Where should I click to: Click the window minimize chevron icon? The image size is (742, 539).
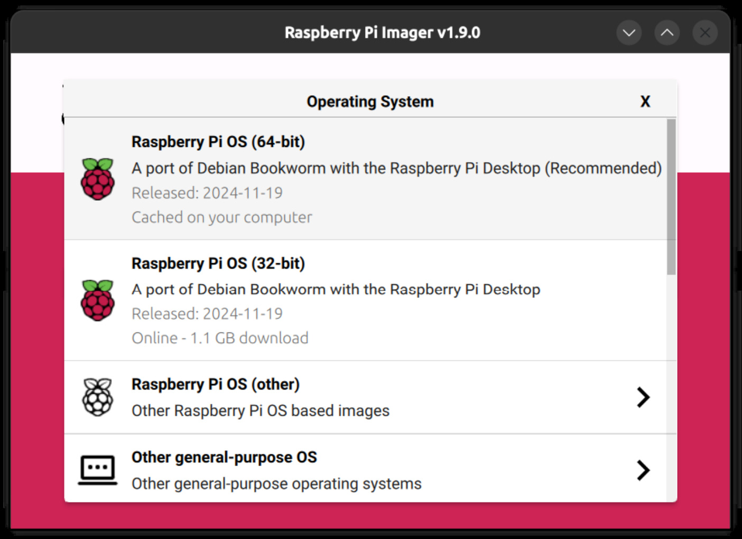629,32
